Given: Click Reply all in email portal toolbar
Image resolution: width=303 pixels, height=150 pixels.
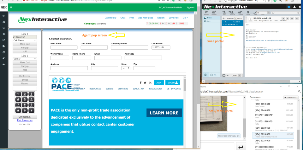Looking at the screenshot, I should coord(231,13).
